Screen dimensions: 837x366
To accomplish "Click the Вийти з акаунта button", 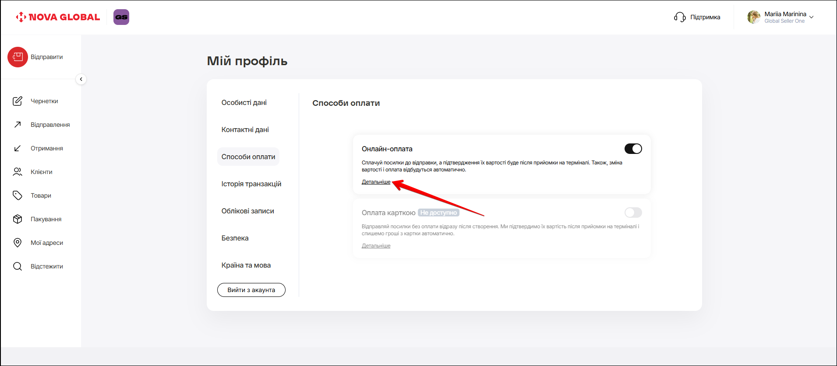I will tap(251, 290).
